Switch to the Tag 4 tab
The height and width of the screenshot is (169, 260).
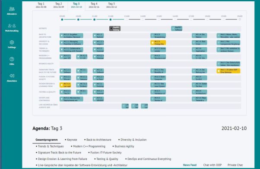click(94, 5)
